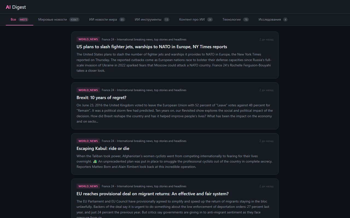Click the 85 badge beside 'ИИ новости мира'
Viewport: 350px width, 218px height.
pyautogui.click(x=122, y=20)
